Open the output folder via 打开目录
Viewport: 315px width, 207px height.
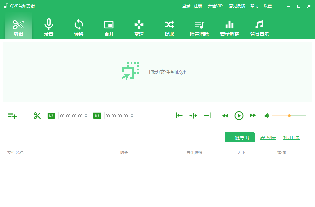(291, 137)
